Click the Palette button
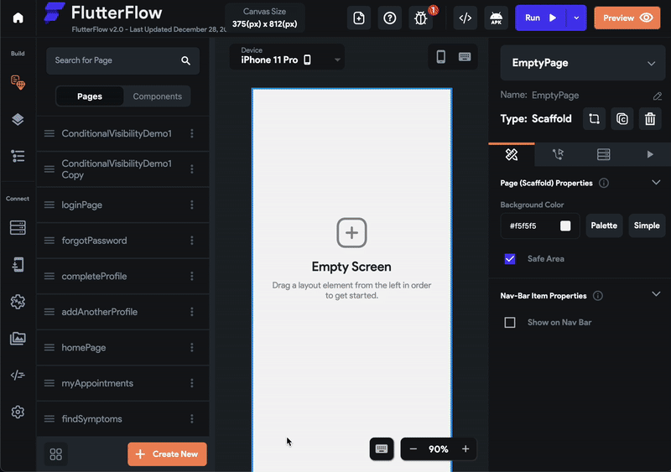 coord(604,226)
